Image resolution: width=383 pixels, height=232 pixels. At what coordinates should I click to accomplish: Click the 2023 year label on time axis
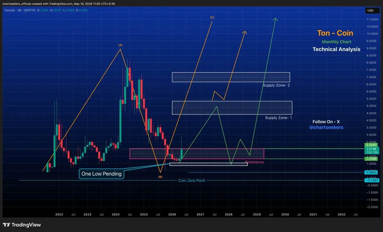click(87, 215)
